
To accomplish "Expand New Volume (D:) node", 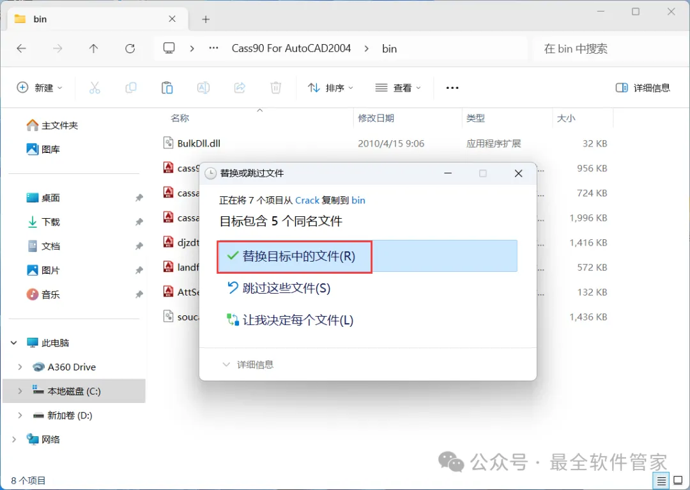I will point(20,415).
